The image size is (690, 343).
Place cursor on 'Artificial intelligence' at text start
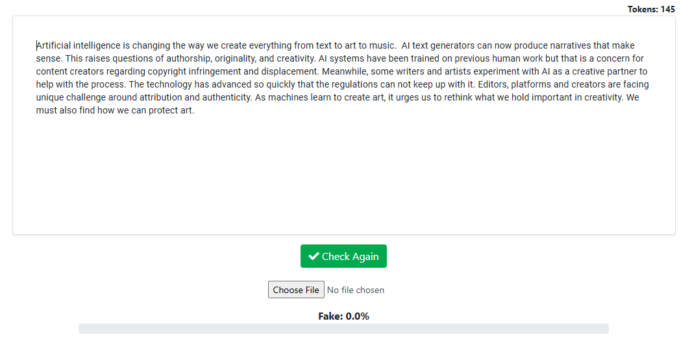[x=37, y=45]
